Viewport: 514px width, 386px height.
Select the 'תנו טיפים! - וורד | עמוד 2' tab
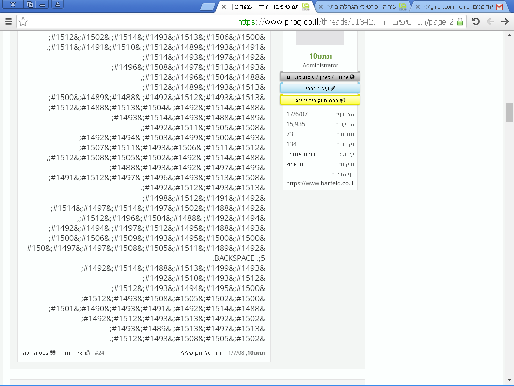point(266,7)
